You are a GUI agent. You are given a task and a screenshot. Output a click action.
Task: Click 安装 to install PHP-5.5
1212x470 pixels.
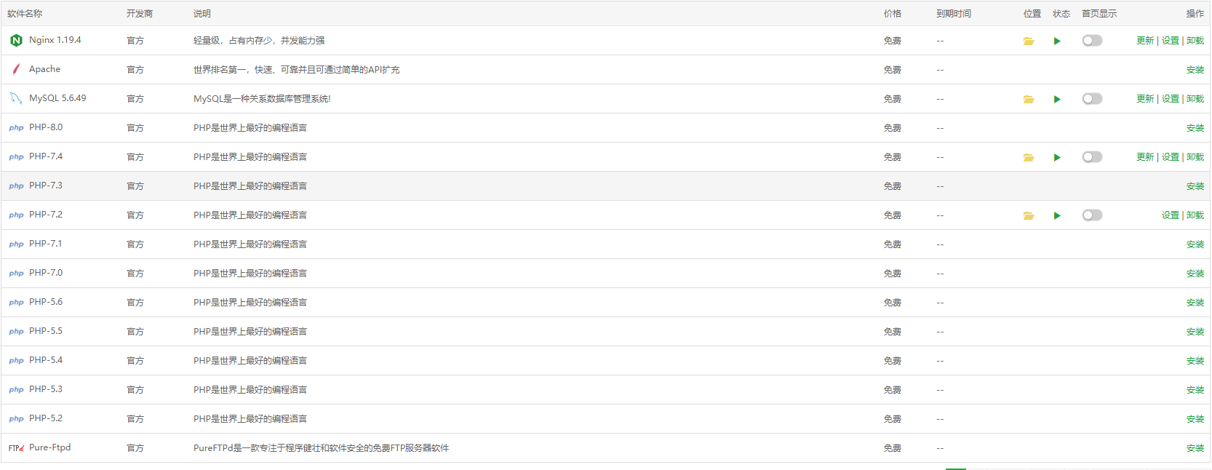click(1195, 332)
